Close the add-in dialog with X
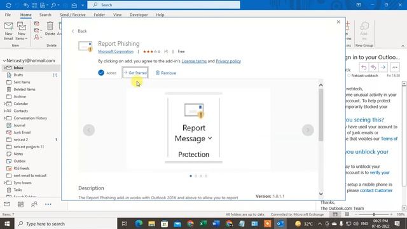407x229 pixels. click(x=338, y=22)
